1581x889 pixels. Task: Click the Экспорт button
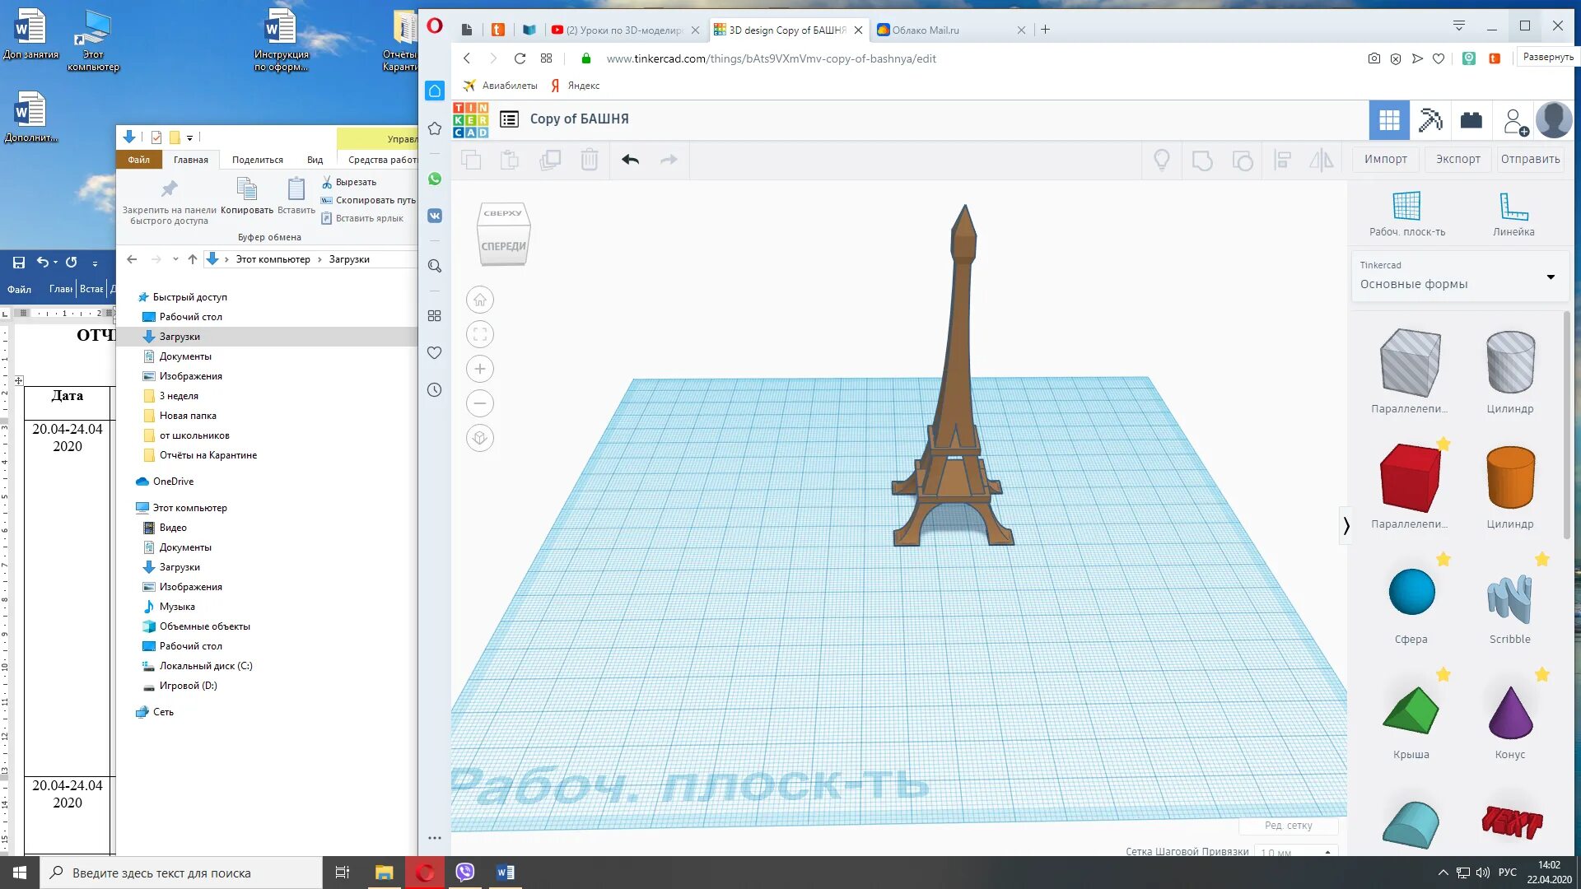coord(1458,159)
